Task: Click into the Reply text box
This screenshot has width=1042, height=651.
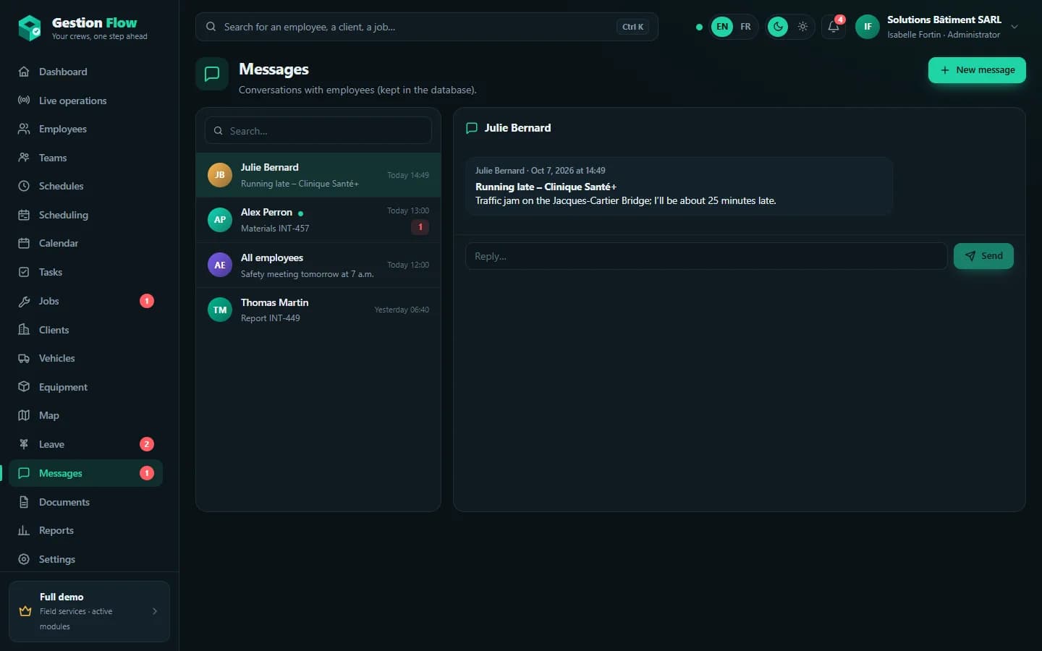Action: (x=706, y=256)
